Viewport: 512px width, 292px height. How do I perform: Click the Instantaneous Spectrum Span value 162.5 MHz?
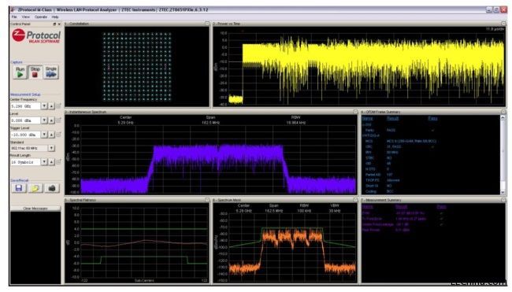(x=210, y=123)
